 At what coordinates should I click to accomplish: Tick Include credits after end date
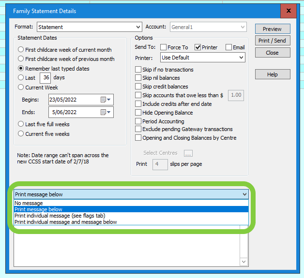point(138,104)
